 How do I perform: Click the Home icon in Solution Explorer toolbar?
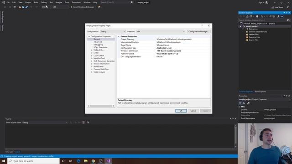[x=247, y=16]
